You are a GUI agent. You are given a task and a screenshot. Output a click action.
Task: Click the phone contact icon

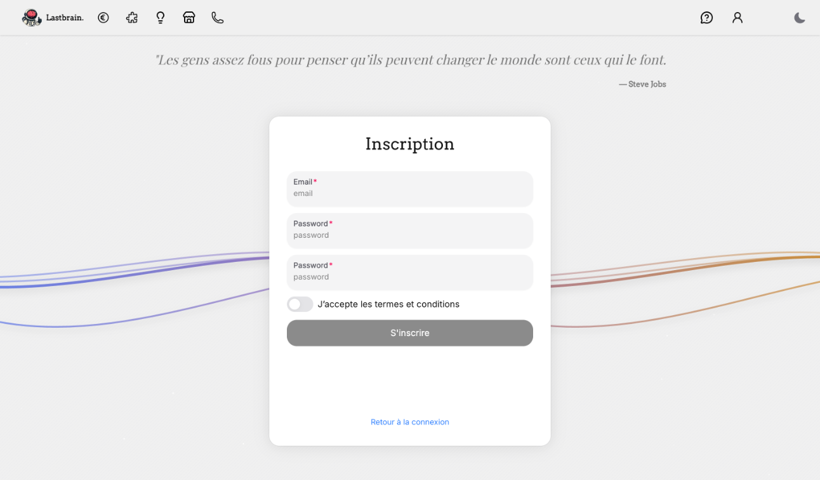[217, 17]
